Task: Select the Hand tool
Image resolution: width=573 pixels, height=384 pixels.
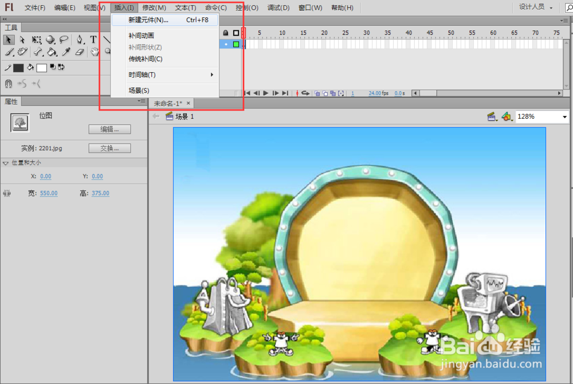Action: 95,52
